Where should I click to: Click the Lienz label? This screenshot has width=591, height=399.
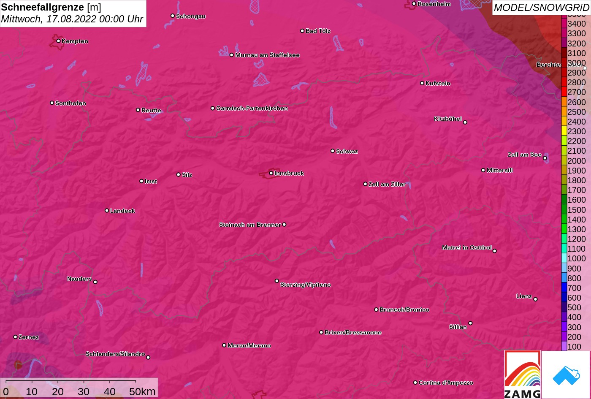pos(524,296)
